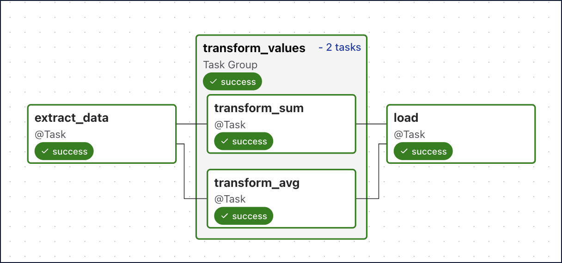Click the checkmark icon in transform_avg's status badge
The image size is (562, 263).
225,216
